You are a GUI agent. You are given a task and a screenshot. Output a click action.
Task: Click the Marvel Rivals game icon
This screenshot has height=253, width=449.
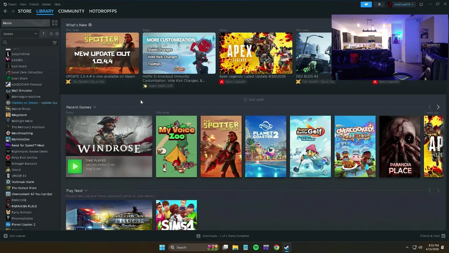click(x=8, y=109)
